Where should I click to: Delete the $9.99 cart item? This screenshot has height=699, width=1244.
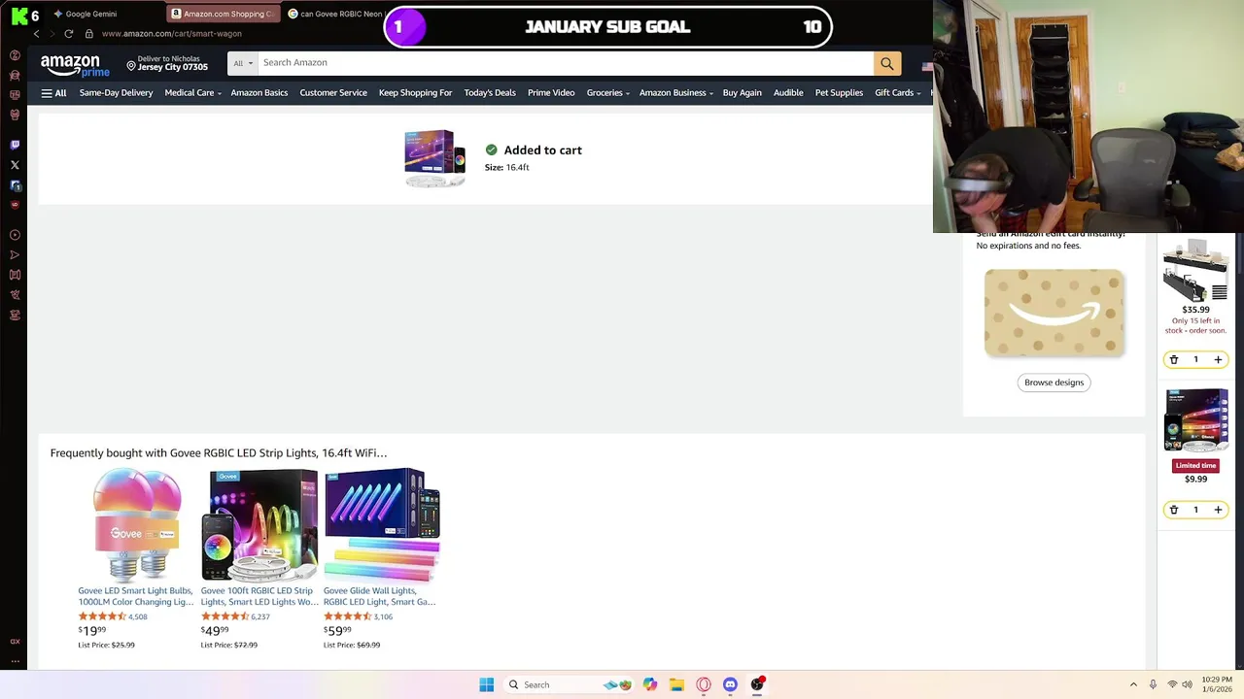coord(1174,510)
